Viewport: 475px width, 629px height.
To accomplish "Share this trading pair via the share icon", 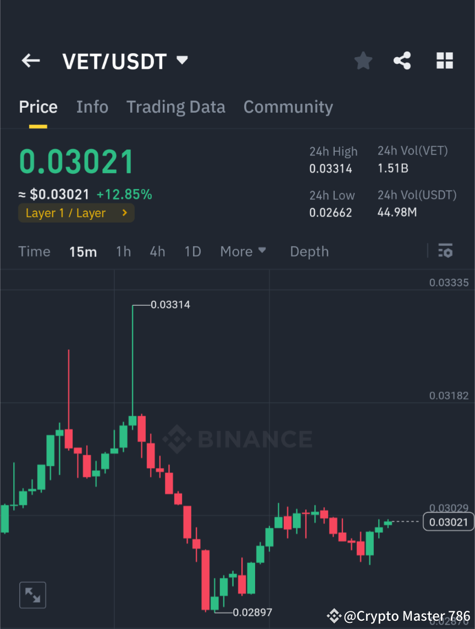I will 402,60.
